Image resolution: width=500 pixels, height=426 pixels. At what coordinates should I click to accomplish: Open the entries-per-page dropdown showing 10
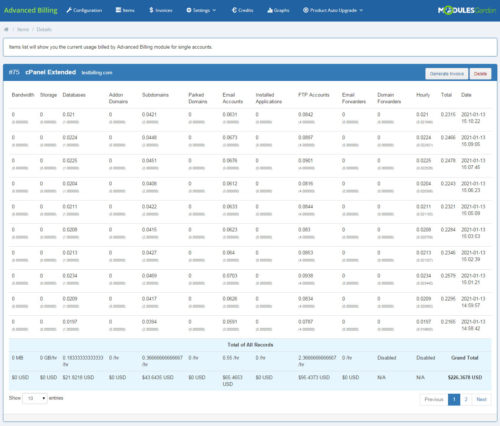(x=35, y=398)
